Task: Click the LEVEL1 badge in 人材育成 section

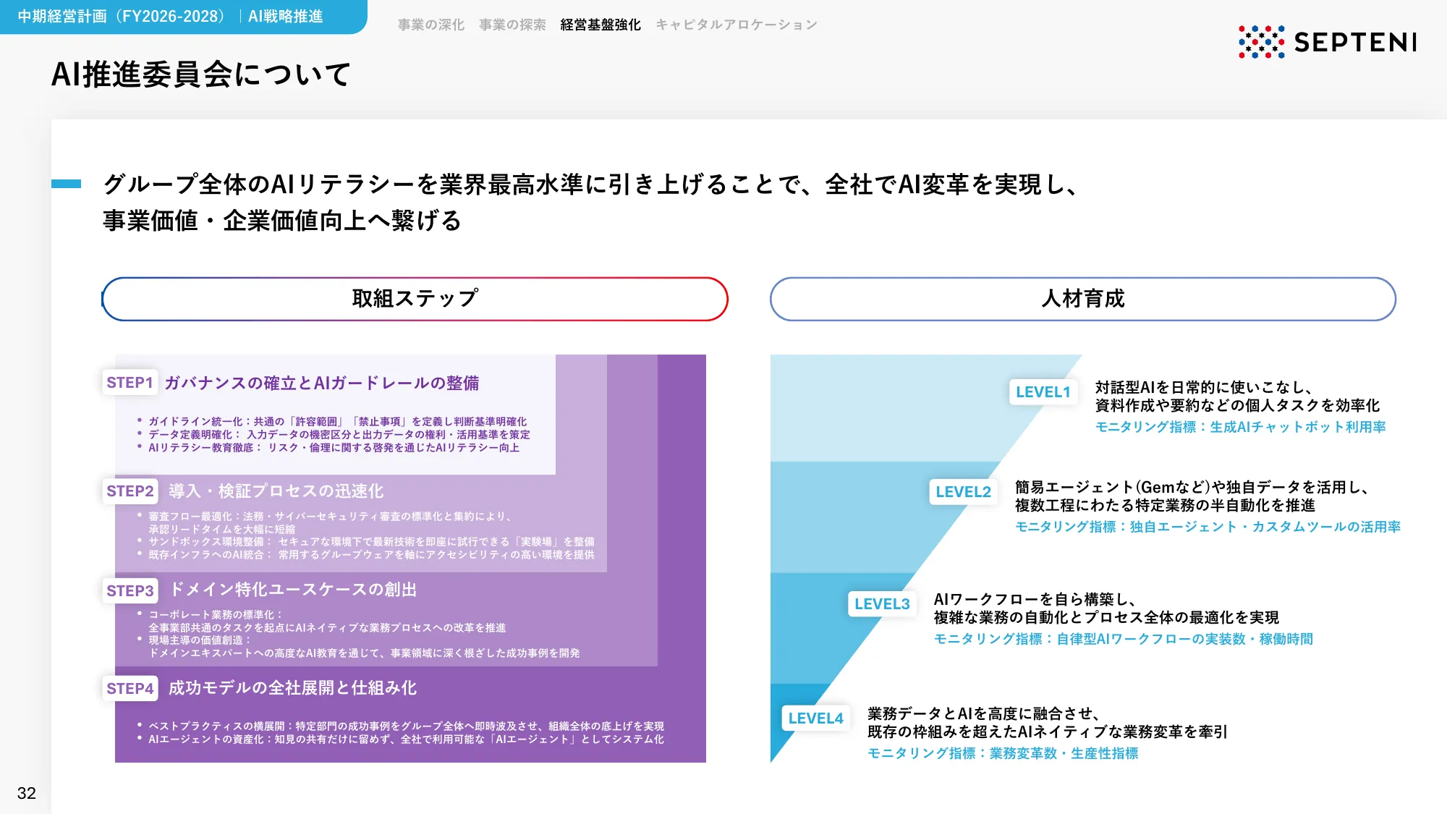Action: click(1043, 393)
